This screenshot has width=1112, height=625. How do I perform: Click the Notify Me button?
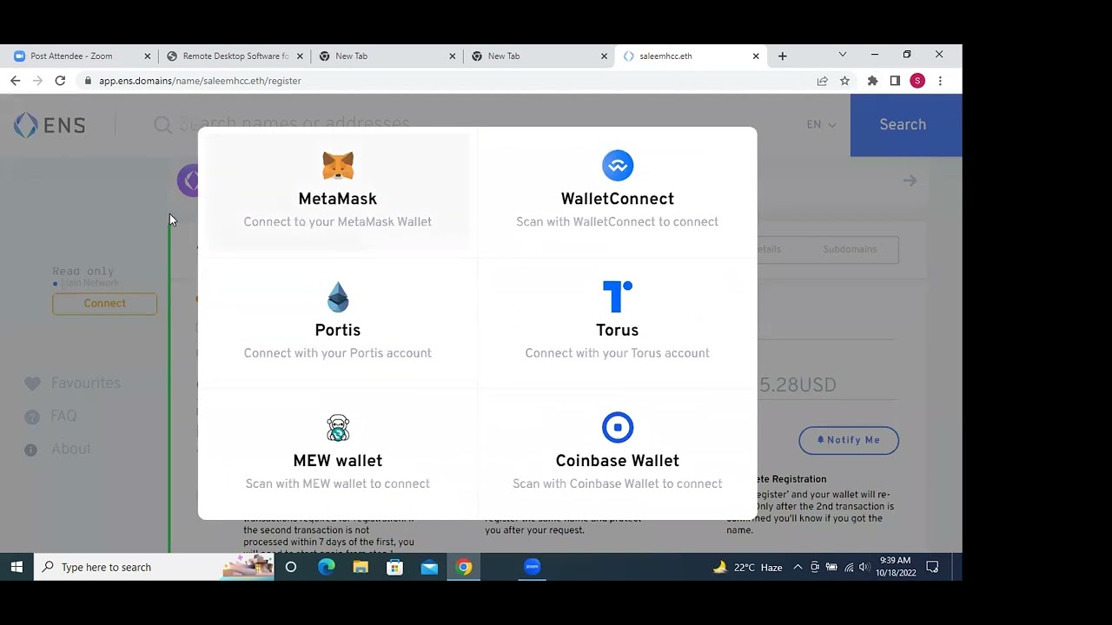849,440
